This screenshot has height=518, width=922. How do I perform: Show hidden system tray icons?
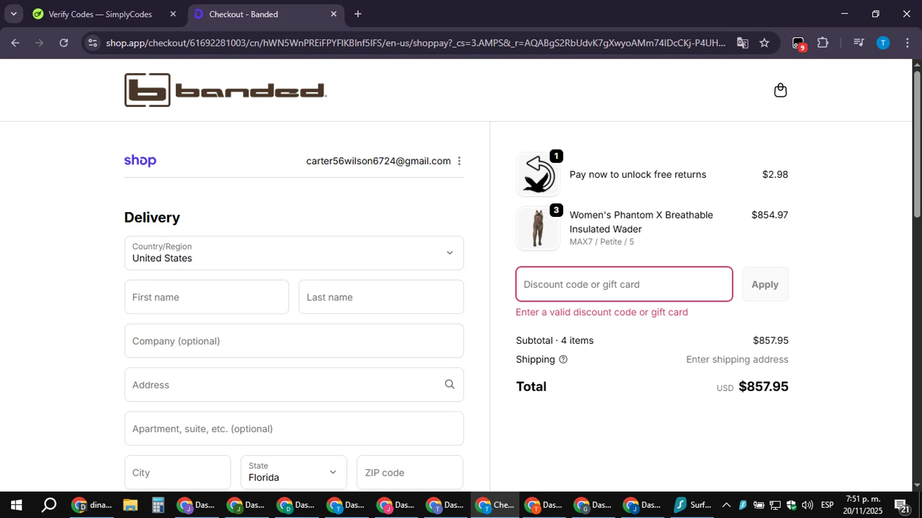[x=726, y=505]
